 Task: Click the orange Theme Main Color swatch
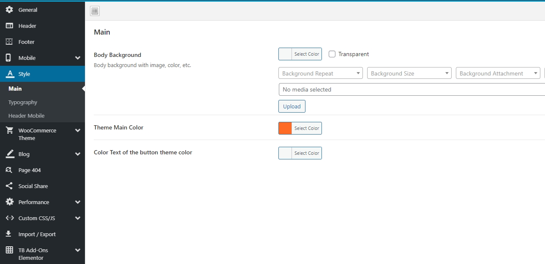(x=285, y=128)
